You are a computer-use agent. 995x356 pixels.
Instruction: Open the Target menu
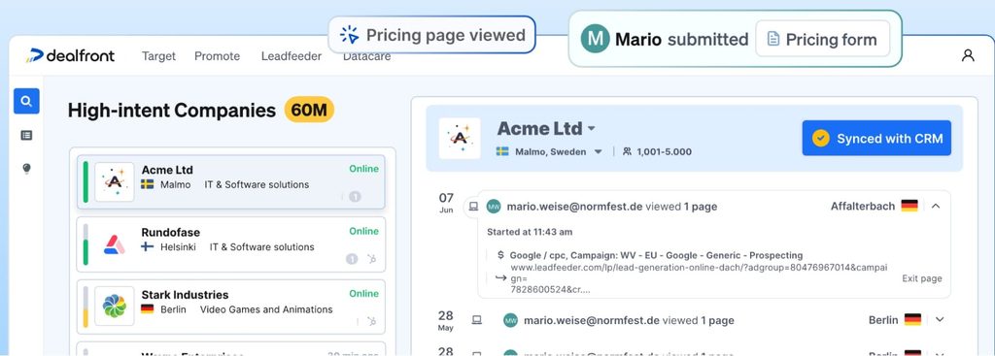click(x=158, y=56)
